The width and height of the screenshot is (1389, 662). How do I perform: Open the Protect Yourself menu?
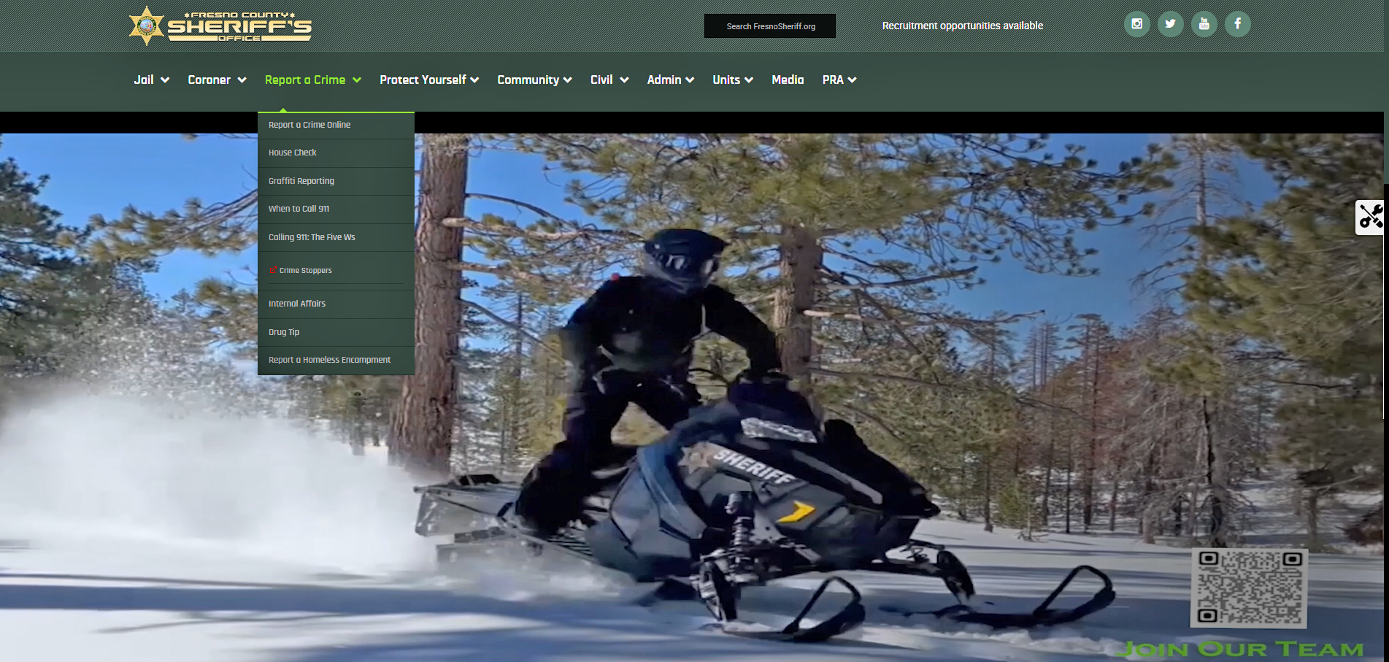(423, 80)
